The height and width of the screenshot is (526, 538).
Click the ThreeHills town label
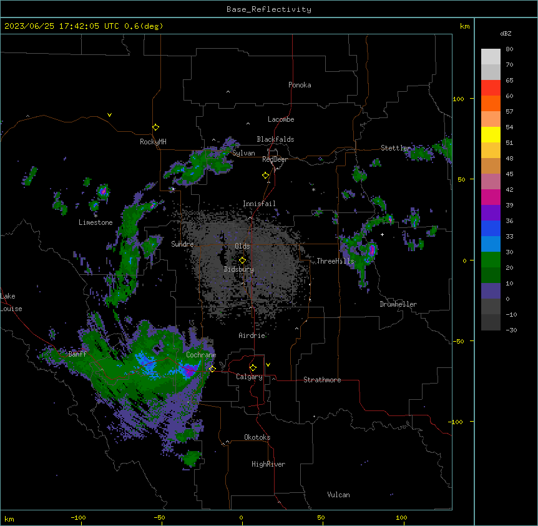coord(335,261)
